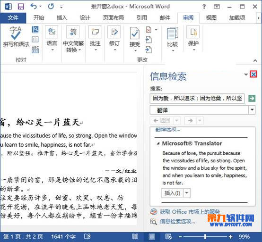
Task: Open the research (信息检索) ribbon icon
Action: click(x=35, y=30)
